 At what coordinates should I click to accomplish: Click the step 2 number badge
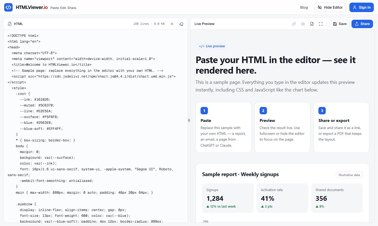pyautogui.click(x=263, y=111)
